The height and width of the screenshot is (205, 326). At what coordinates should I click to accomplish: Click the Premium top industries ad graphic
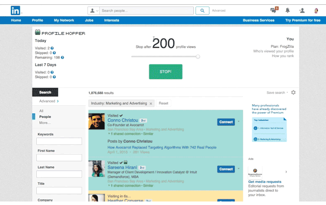pos(269,130)
